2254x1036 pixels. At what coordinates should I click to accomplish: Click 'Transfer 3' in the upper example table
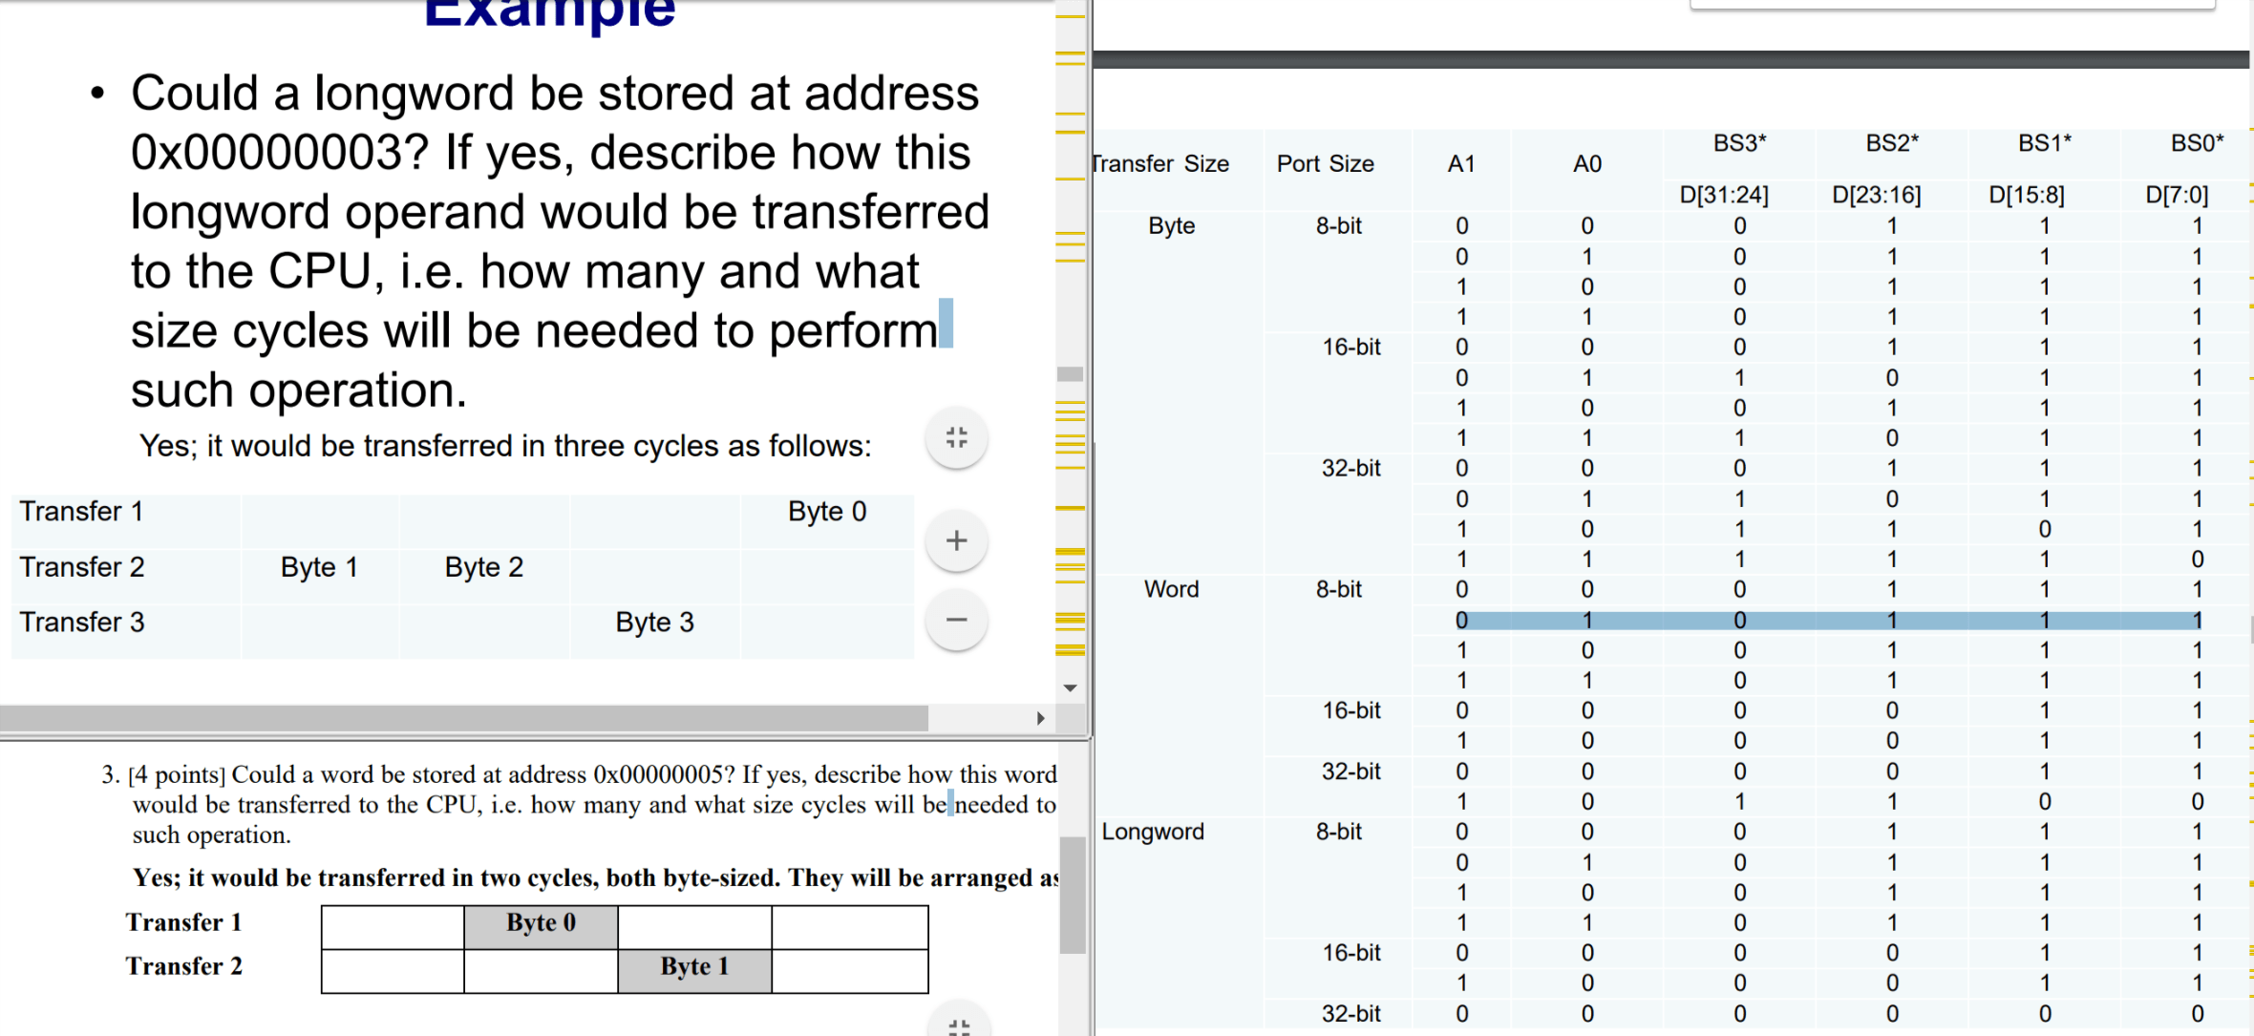82,623
